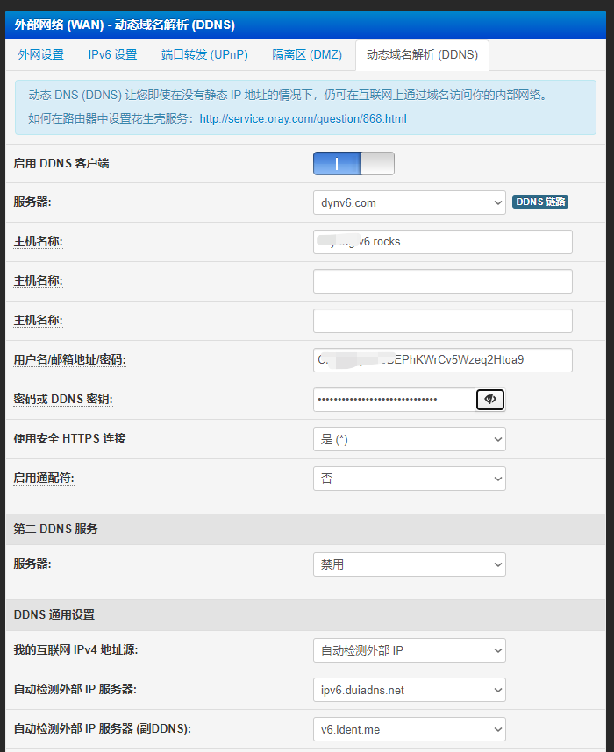Open the 使用安全 HTTPS 连接 dropdown
Screen dimensions: 614x752
click(x=409, y=438)
